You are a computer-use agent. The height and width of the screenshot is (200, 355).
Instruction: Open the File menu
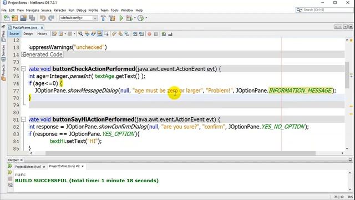(4, 10)
